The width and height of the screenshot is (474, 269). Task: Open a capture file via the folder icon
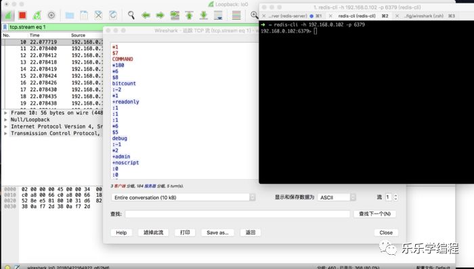pyautogui.click(x=70, y=15)
